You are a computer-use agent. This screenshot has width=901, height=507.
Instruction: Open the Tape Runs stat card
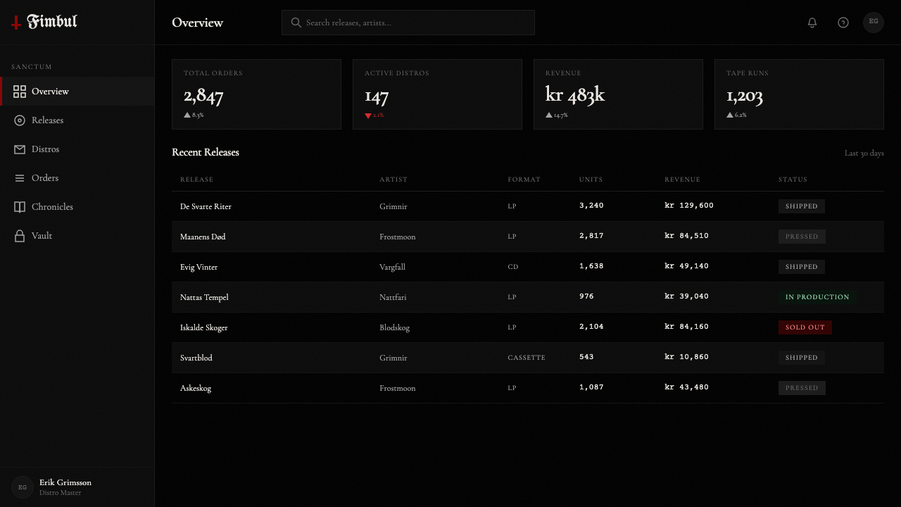pos(799,94)
